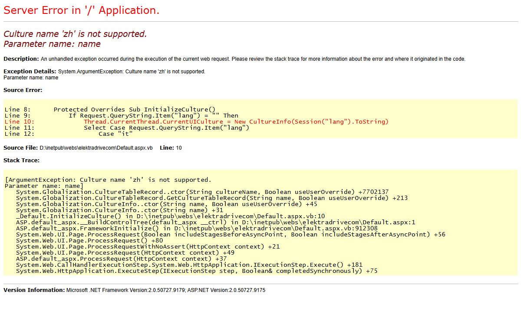Image resolution: width=521 pixels, height=321 pixels.
Task: Click the 'Source File:' label
Action: tap(20, 148)
